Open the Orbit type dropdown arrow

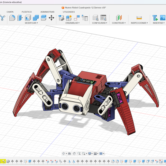[66, 154]
